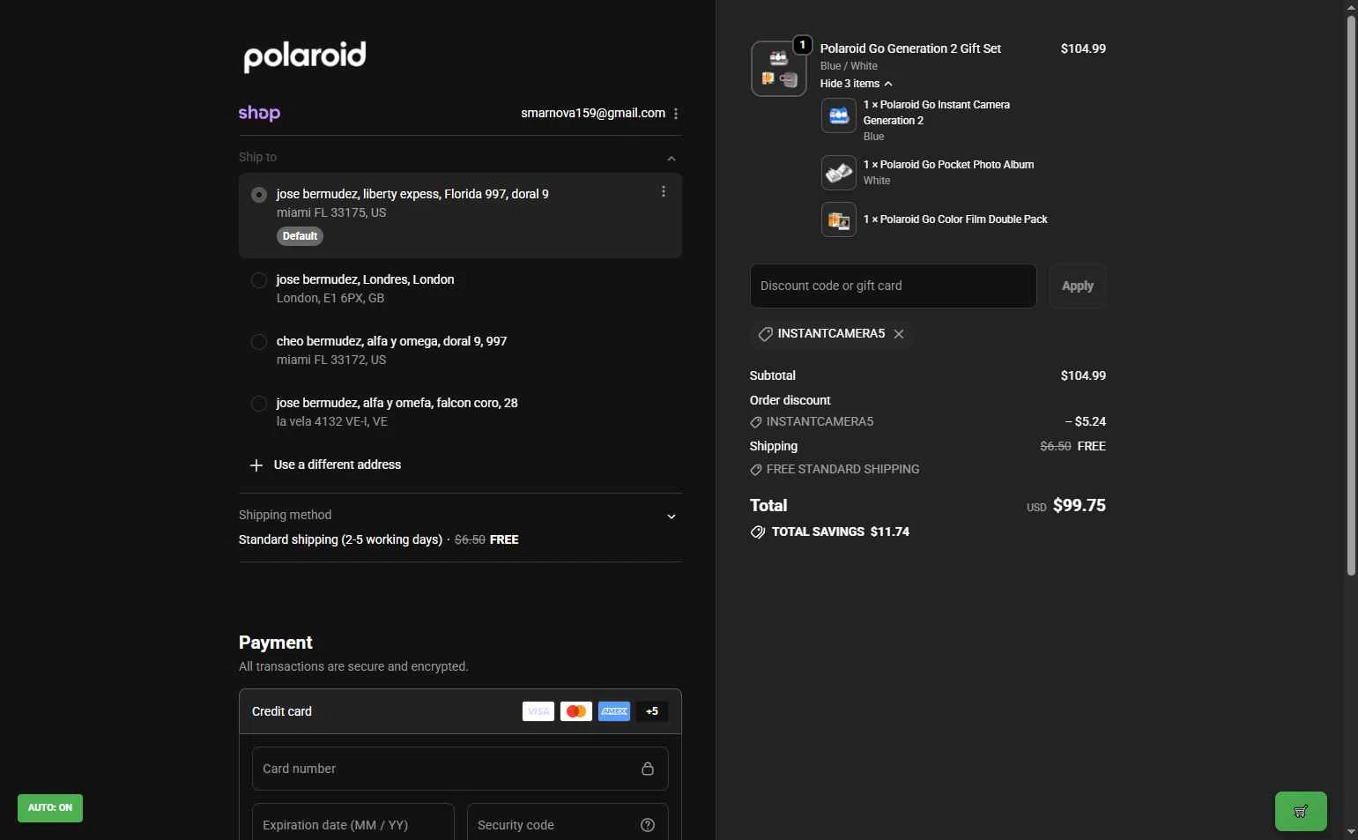Click the scrollbar down arrow
The width and height of the screenshot is (1358, 840).
coord(1351,832)
